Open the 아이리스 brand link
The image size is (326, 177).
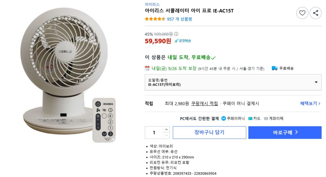click(152, 4)
